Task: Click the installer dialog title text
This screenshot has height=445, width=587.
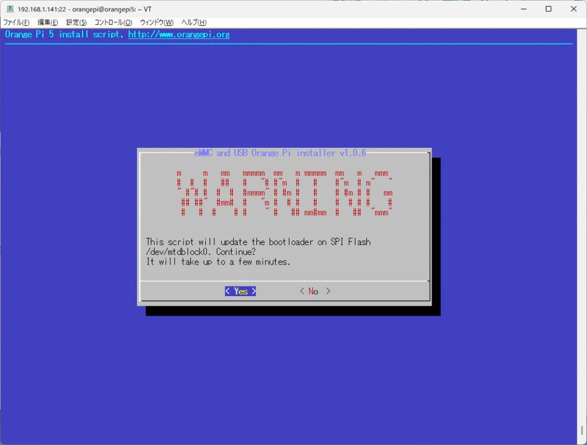Action: coord(280,153)
